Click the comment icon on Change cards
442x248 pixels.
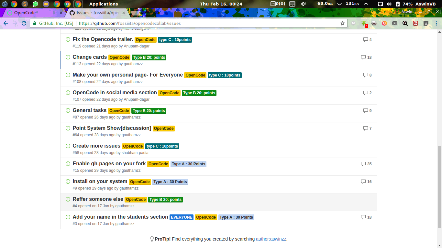363,57
